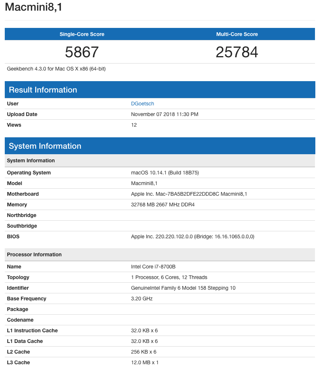Select the L1 Instruction Cache value 32.0 KB x 6
Image resolution: width=319 pixels, height=369 pixels.
[144, 330]
